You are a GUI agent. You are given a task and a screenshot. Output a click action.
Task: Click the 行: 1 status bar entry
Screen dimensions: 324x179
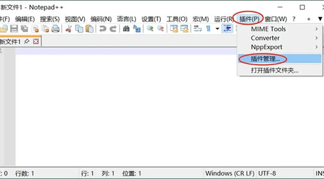[87, 173]
